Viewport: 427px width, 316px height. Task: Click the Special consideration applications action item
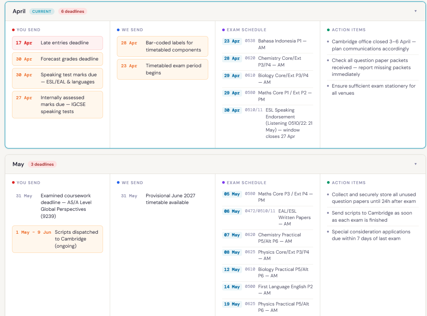pyautogui.click(x=373, y=235)
